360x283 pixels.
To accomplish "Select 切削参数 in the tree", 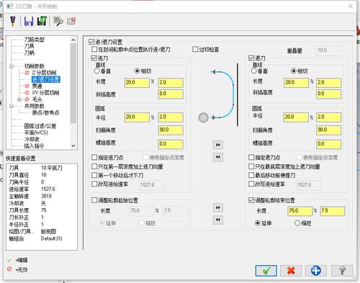I will [34, 66].
